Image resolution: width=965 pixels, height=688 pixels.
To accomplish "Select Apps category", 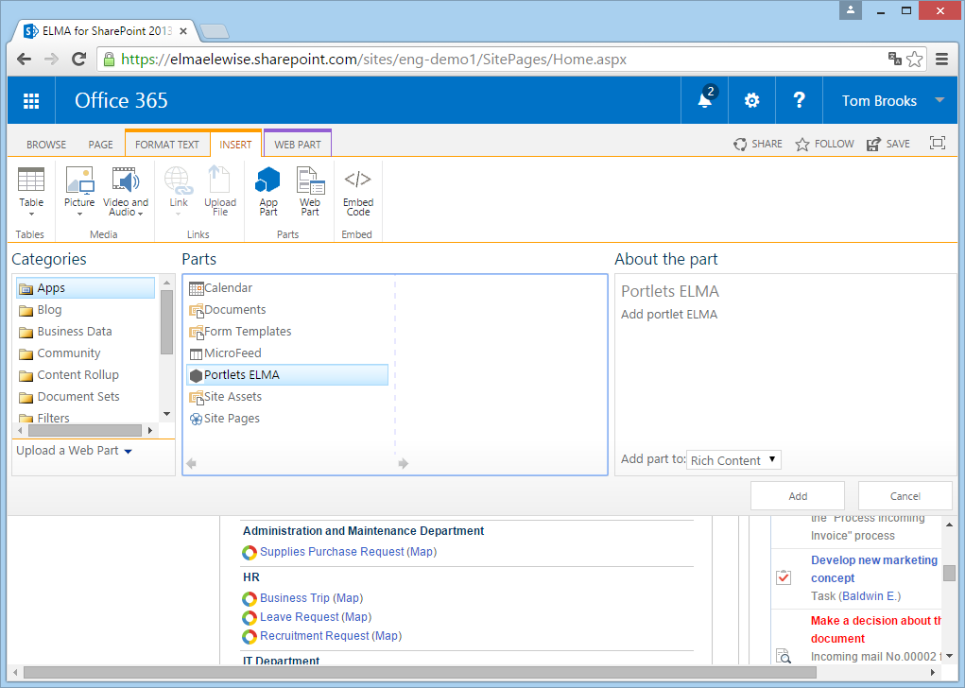I will click(86, 288).
